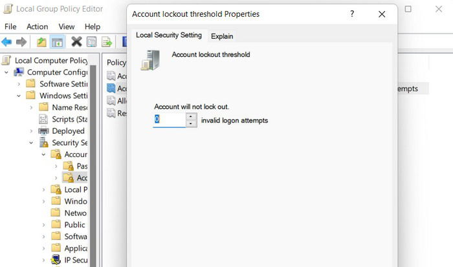This screenshot has height=267, width=453.
Task: Collapse the Account Policies node
Action: click(x=43, y=155)
